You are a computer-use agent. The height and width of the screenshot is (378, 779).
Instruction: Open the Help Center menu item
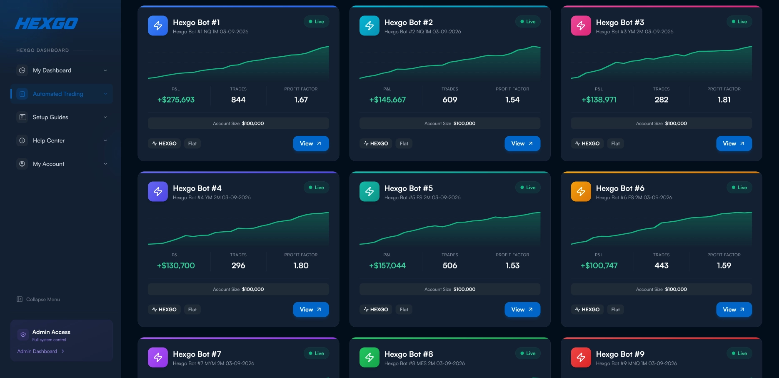[49, 140]
